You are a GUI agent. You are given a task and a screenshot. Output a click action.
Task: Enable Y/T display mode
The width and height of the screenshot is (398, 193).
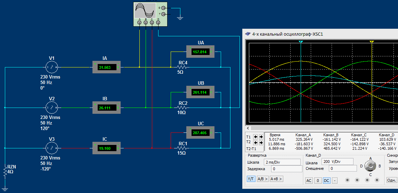point(251,179)
